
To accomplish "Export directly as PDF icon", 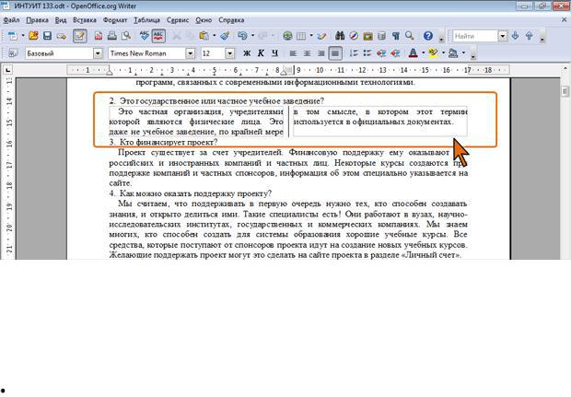I will pos(99,36).
